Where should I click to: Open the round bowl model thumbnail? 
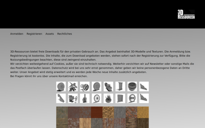click(x=132, y=86)
